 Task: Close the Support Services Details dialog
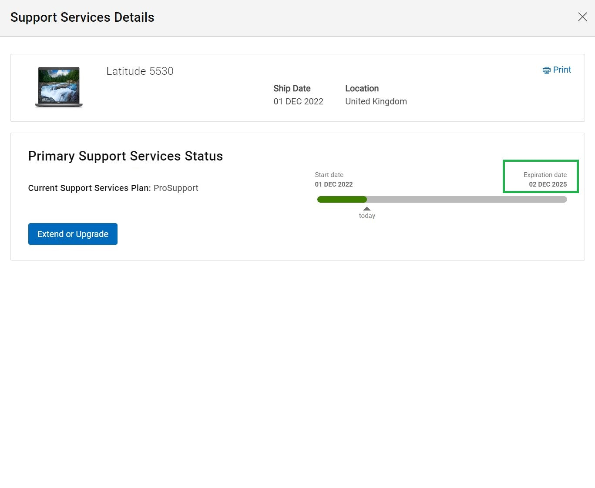(582, 17)
